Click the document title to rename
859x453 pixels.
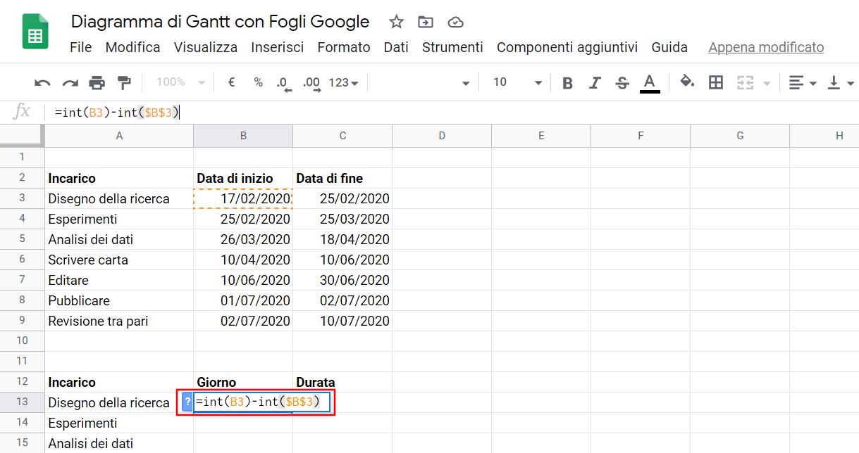coord(221,22)
